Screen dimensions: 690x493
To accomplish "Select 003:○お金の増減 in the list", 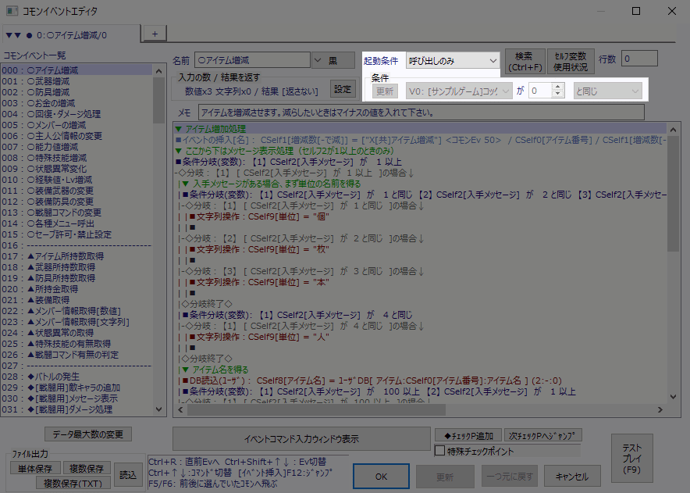I will pos(76,103).
